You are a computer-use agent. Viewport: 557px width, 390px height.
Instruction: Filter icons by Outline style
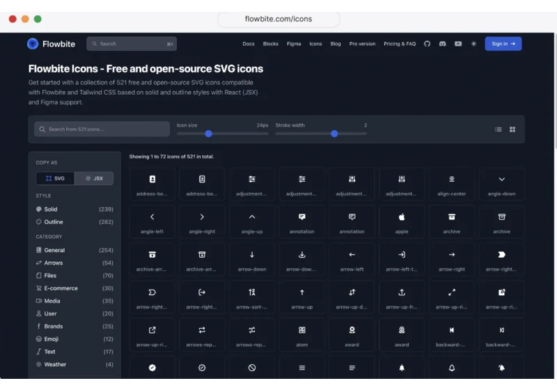[x=74, y=222]
